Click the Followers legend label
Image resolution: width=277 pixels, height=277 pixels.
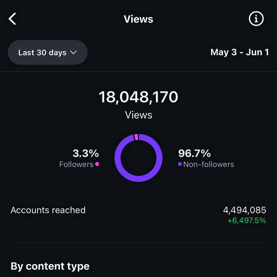76,164
